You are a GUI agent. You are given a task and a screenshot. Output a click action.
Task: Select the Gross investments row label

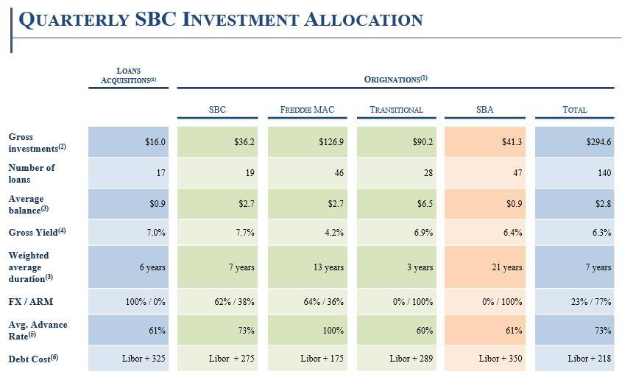tap(37, 142)
